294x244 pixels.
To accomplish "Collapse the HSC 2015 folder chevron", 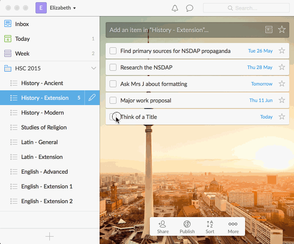I will [93, 69].
